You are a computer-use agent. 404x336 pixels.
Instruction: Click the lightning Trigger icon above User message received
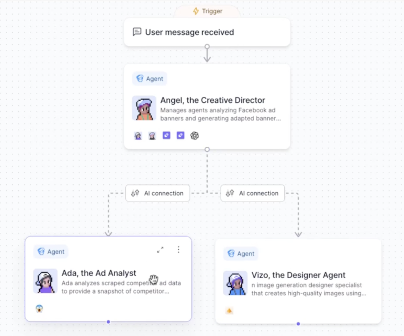point(195,11)
